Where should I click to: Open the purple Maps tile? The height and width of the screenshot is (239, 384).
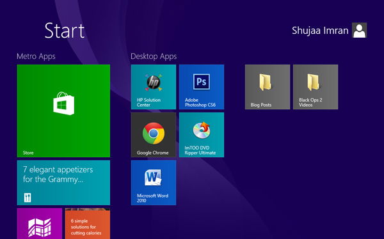(40, 224)
